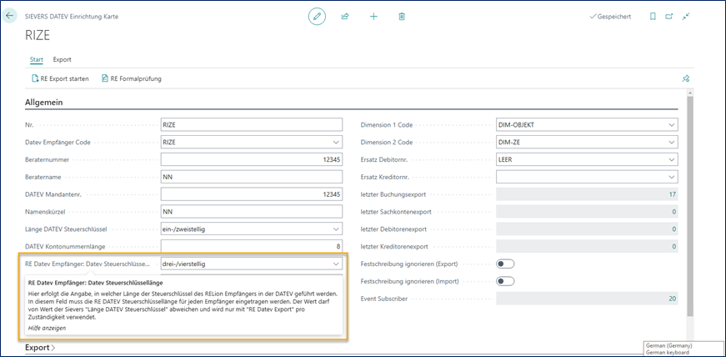Image resolution: width=726 pixels, height=357 pixels.
Task: Click the plus icon for new record
Action: [373, 16]
